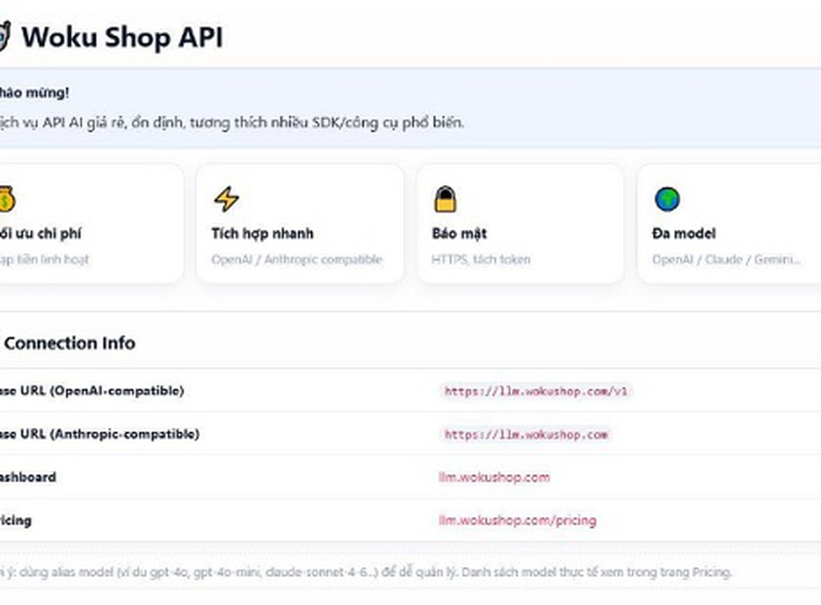Select the Anthropic-compatible base URL code

tap(526, 434)
